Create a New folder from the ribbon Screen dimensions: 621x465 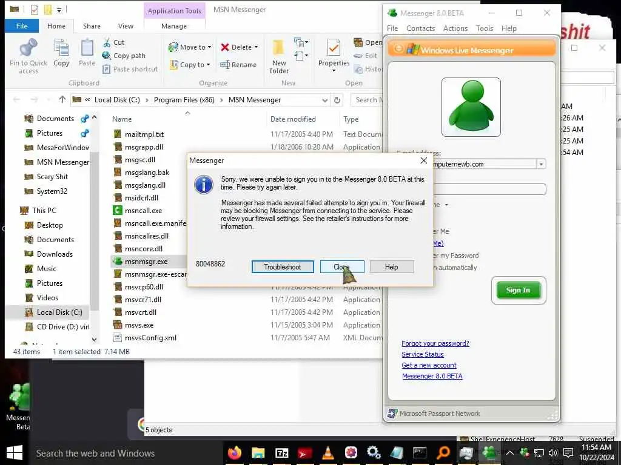(279, 56)
